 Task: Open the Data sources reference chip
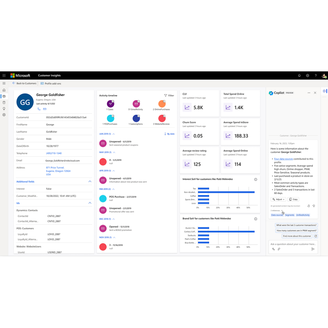277,215
